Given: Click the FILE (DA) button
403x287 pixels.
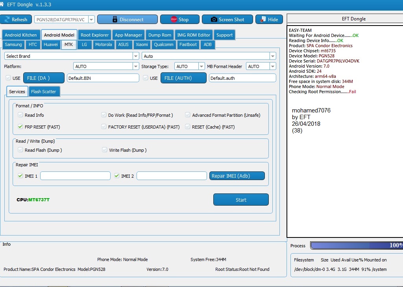Looking at the screenshot, I should pos(44,78).
